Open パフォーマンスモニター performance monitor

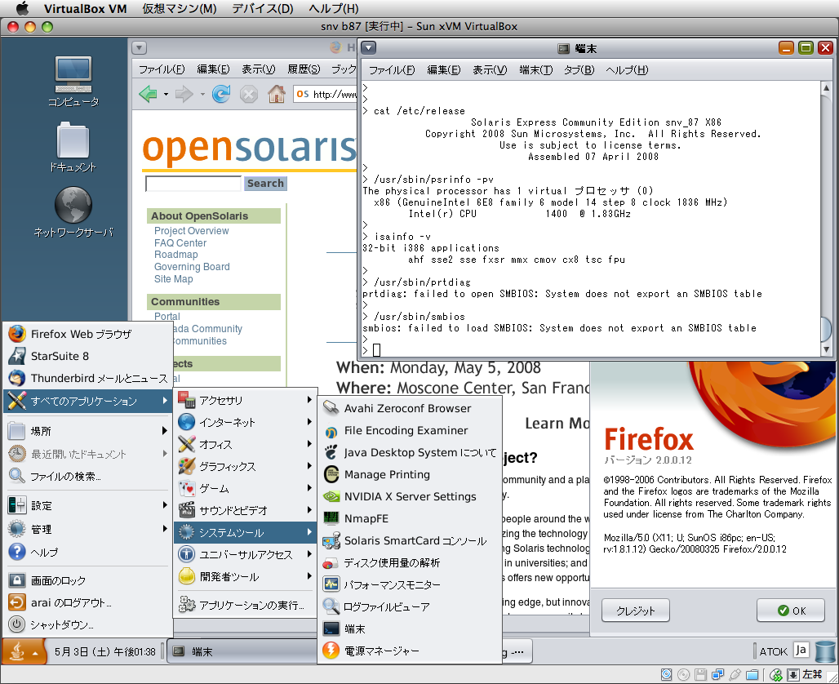410,584
